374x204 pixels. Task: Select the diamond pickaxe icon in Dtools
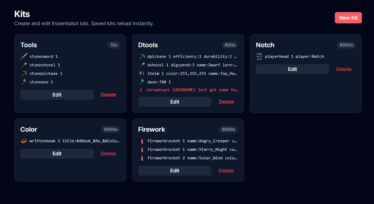142,56
